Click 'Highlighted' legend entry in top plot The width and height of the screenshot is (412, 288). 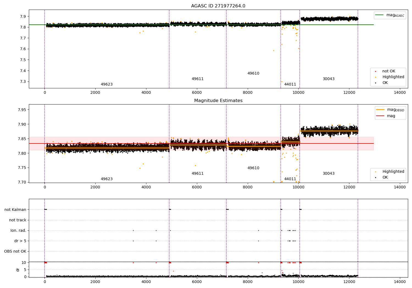coord(390,77)
